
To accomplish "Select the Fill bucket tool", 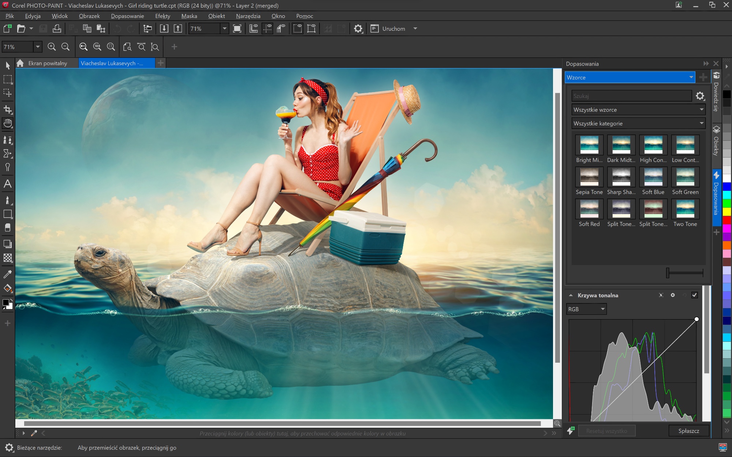I will click(x=8, y=288).
